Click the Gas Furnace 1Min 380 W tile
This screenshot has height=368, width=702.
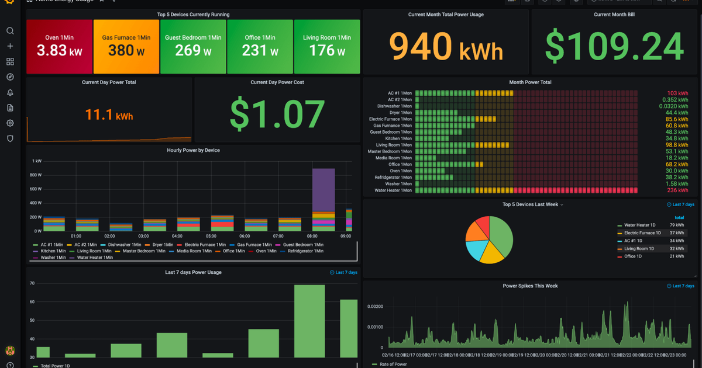tap(126, 47)
